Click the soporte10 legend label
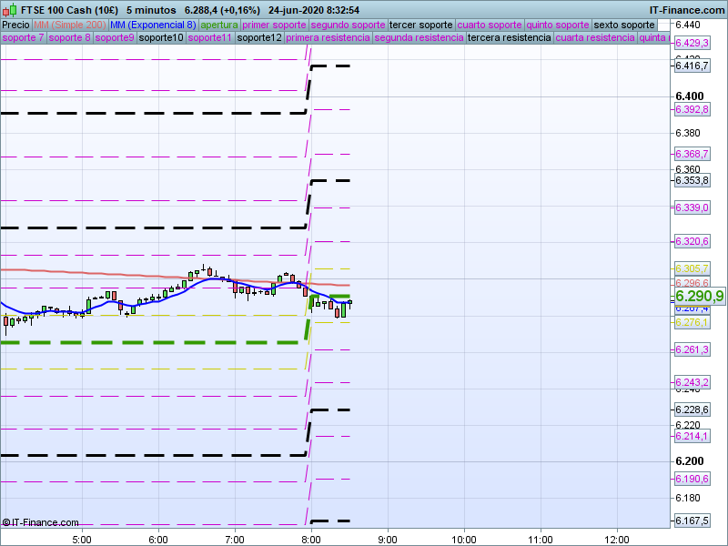The width and height of the screenshot is (728, 546). 162,38
